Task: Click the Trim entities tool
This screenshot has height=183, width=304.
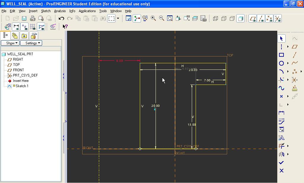Action: (x=281, y=146)
